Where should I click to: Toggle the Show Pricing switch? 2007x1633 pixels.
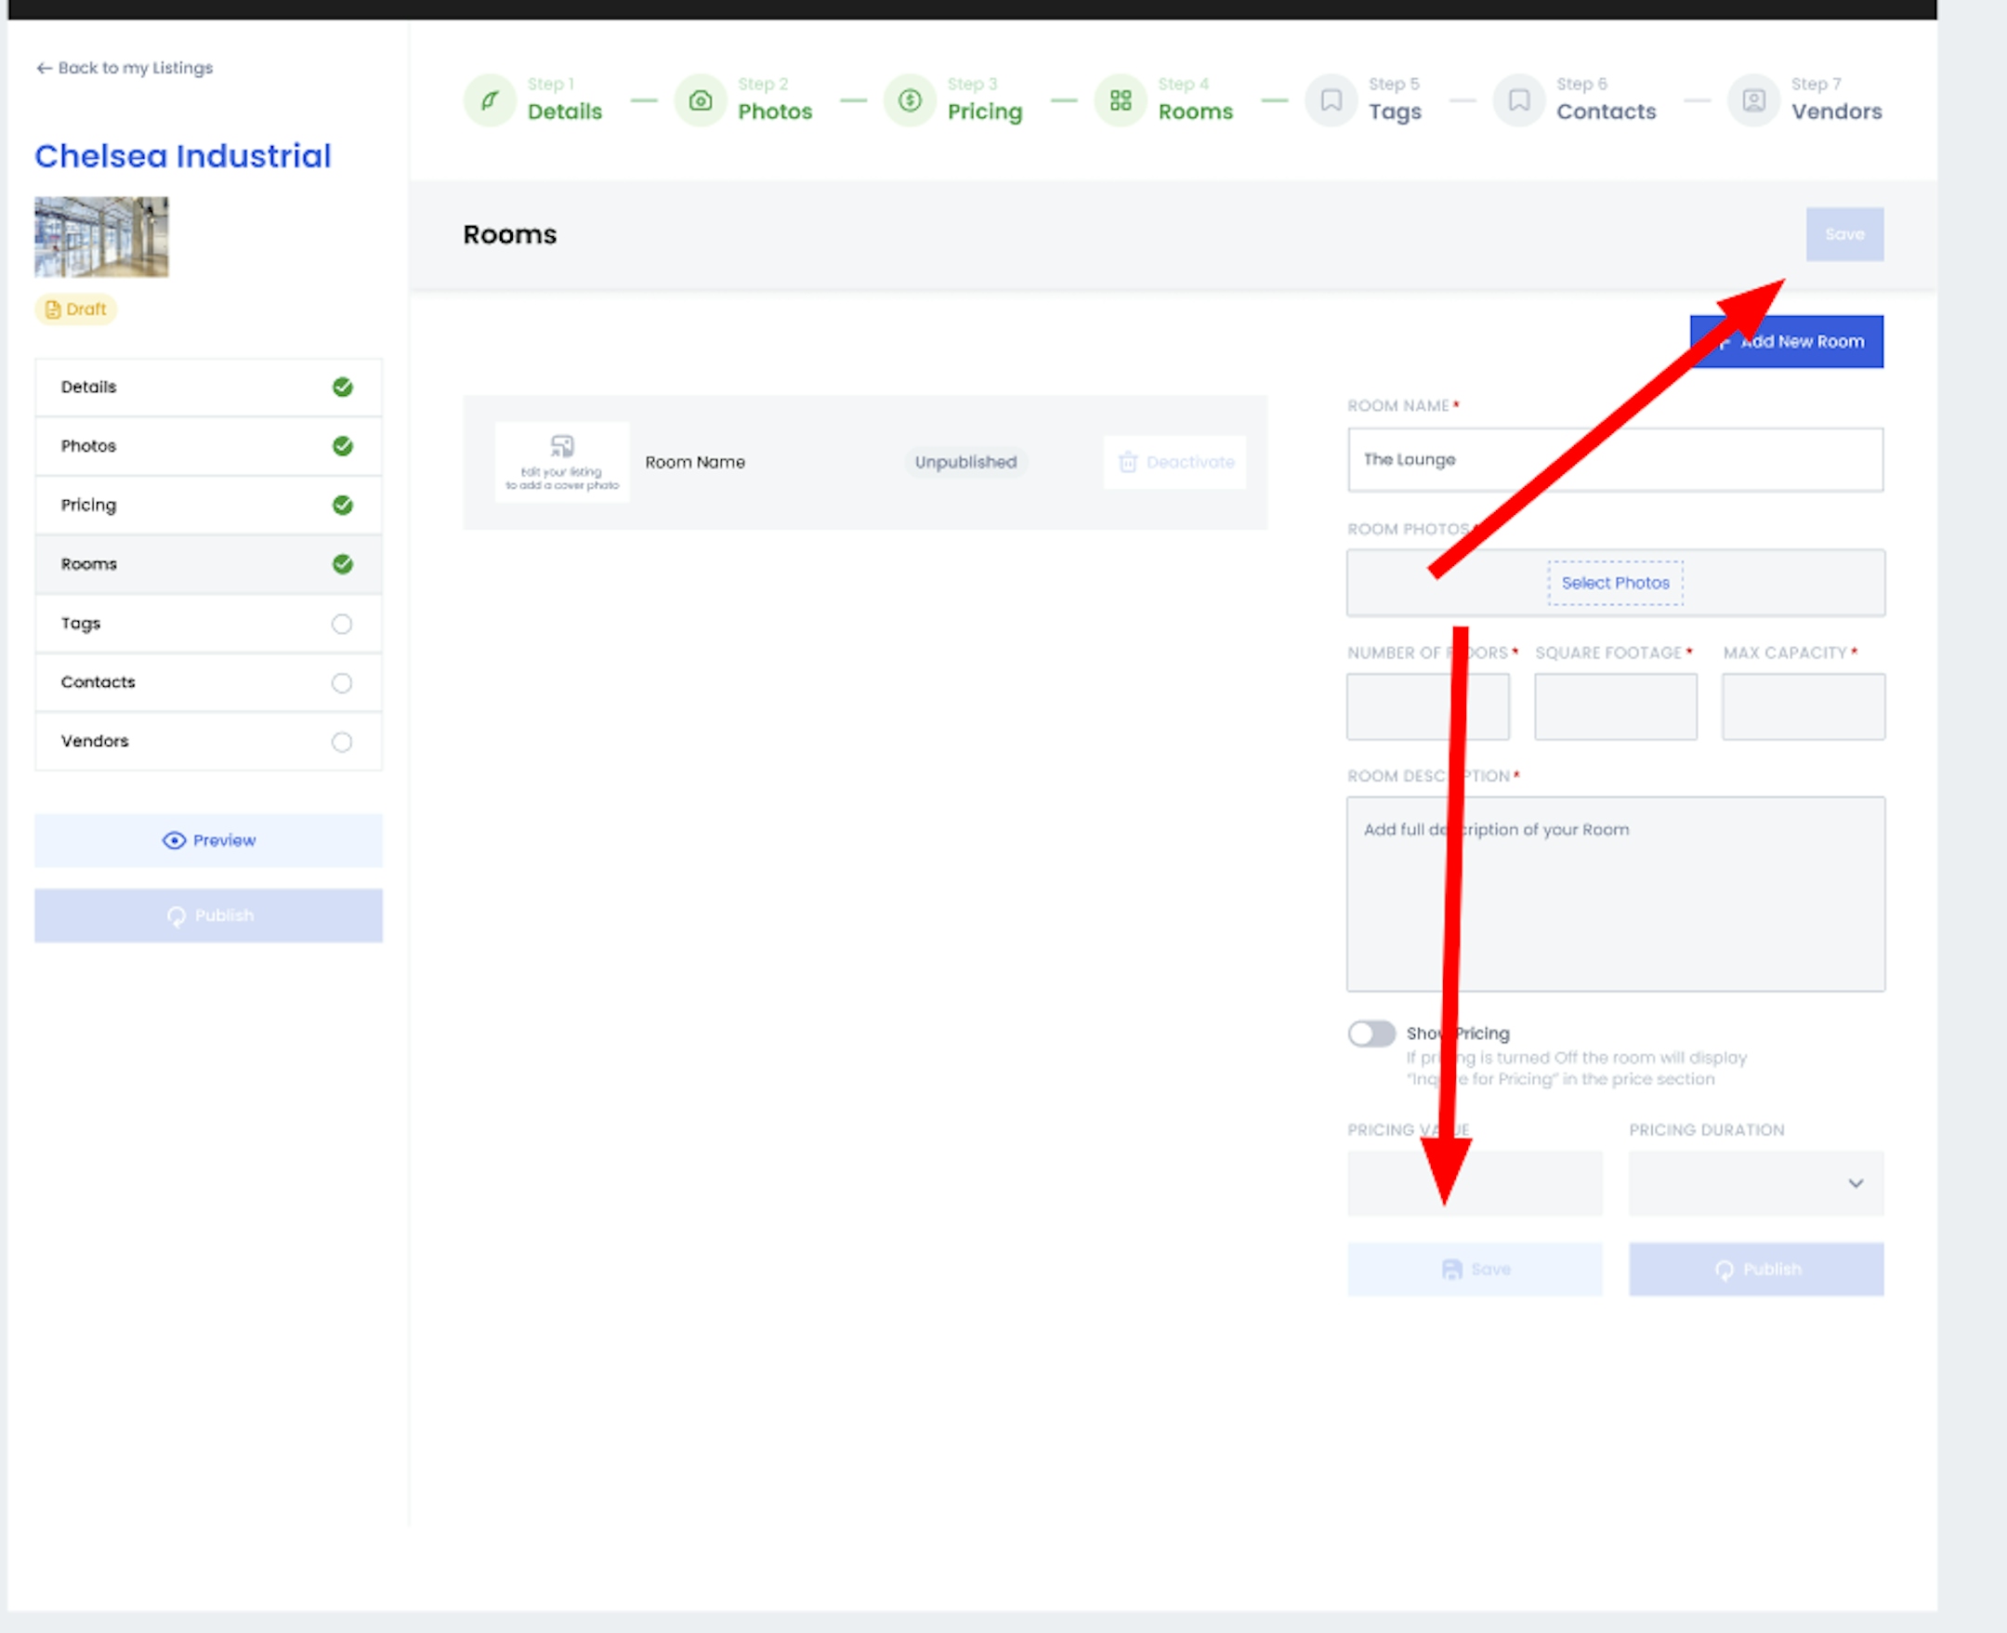(x=1371, y=1034)
